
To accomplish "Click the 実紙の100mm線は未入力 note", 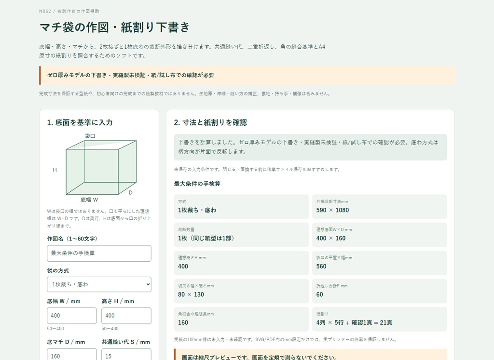I will 286,340.
